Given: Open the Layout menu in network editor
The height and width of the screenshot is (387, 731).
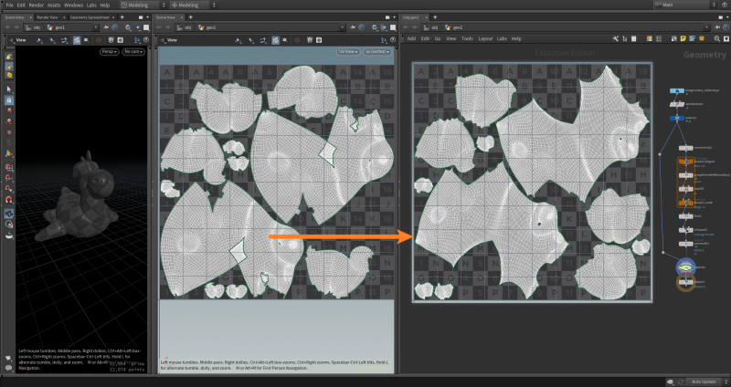Looking at the screenshot, I should click(x=485, y=39).
